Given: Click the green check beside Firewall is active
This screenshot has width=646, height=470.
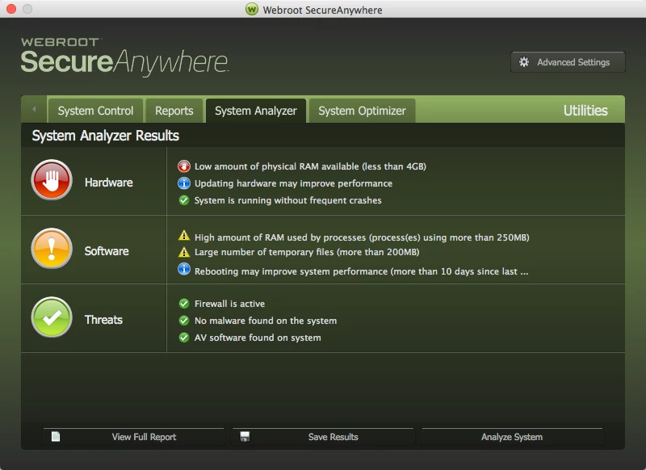Looking at the screenshot, I should (184, 304).
